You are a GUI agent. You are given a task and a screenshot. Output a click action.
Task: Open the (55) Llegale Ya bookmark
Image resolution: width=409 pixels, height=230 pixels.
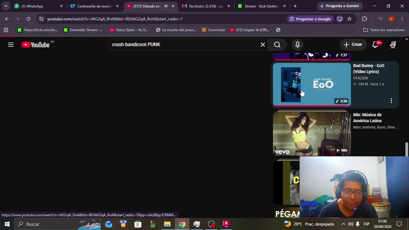(x=250, y=30)
